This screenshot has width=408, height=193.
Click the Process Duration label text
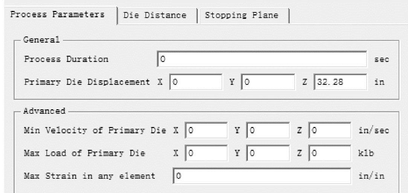click(66, 59)
